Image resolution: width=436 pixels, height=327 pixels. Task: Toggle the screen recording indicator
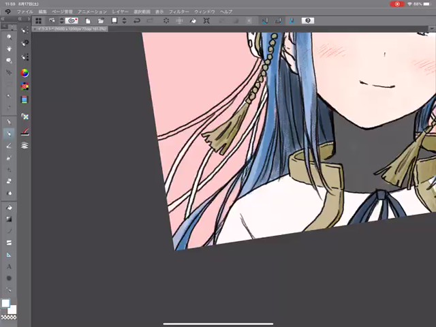point(397,4)
